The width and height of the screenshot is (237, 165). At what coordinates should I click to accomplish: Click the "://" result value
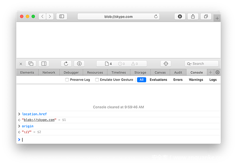[x=26, y=132]
